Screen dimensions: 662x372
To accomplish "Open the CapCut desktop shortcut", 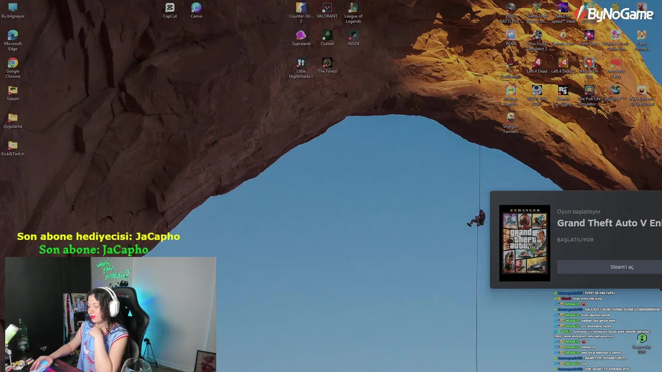I will [x=170, y=10].
